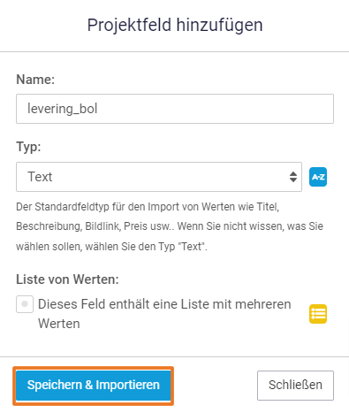Save with Speichern & Importieren button
This screenshot has height=413, width=349.
click(x=93, y=386)
